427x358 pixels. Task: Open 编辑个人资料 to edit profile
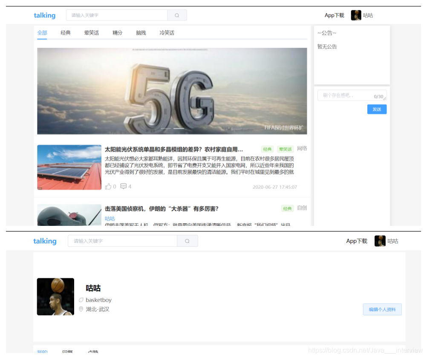(382, 309)
